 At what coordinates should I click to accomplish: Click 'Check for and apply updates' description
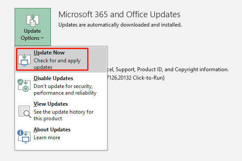coord(57,64)
